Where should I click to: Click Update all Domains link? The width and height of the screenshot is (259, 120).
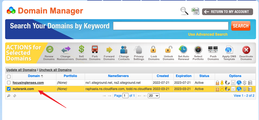click(21, 70)
